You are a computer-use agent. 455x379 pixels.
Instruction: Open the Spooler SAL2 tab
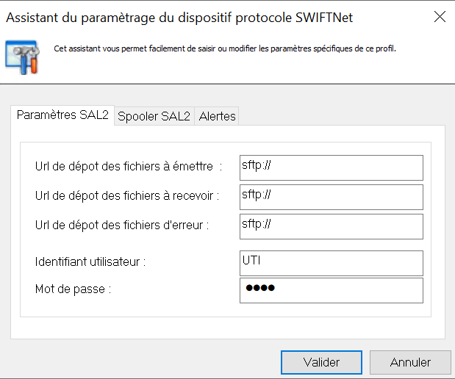(154, 116)
